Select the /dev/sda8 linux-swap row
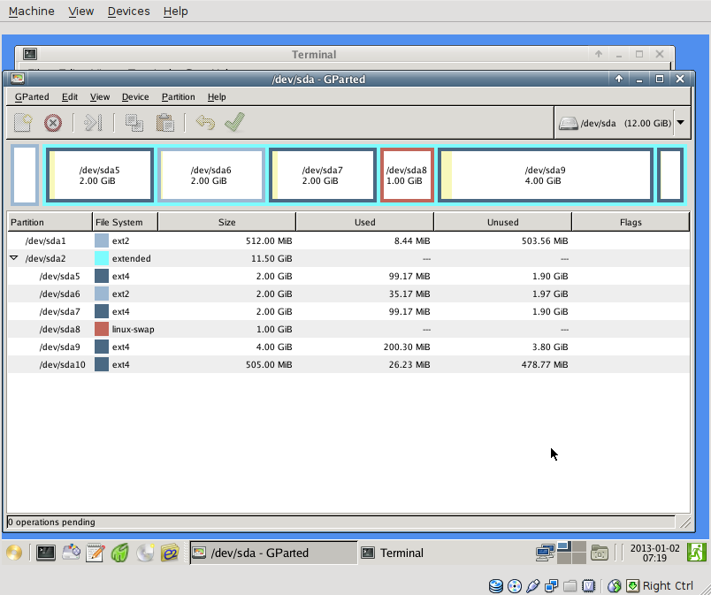 (x=348, y=329)
